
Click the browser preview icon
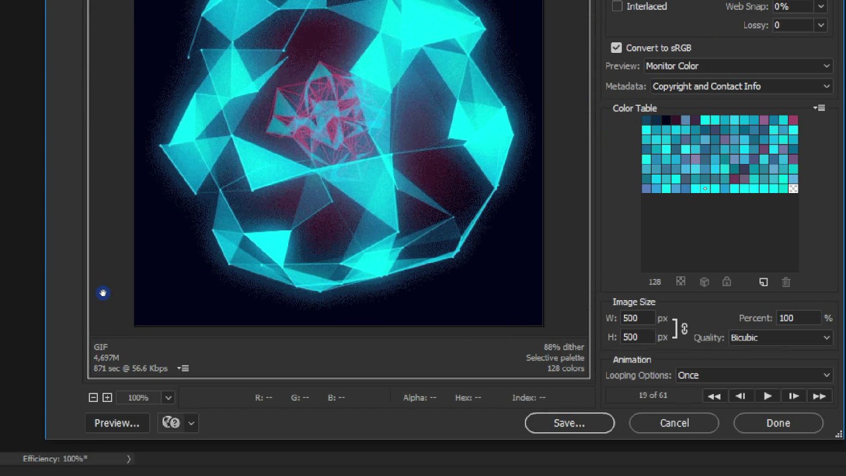(171, 422)
